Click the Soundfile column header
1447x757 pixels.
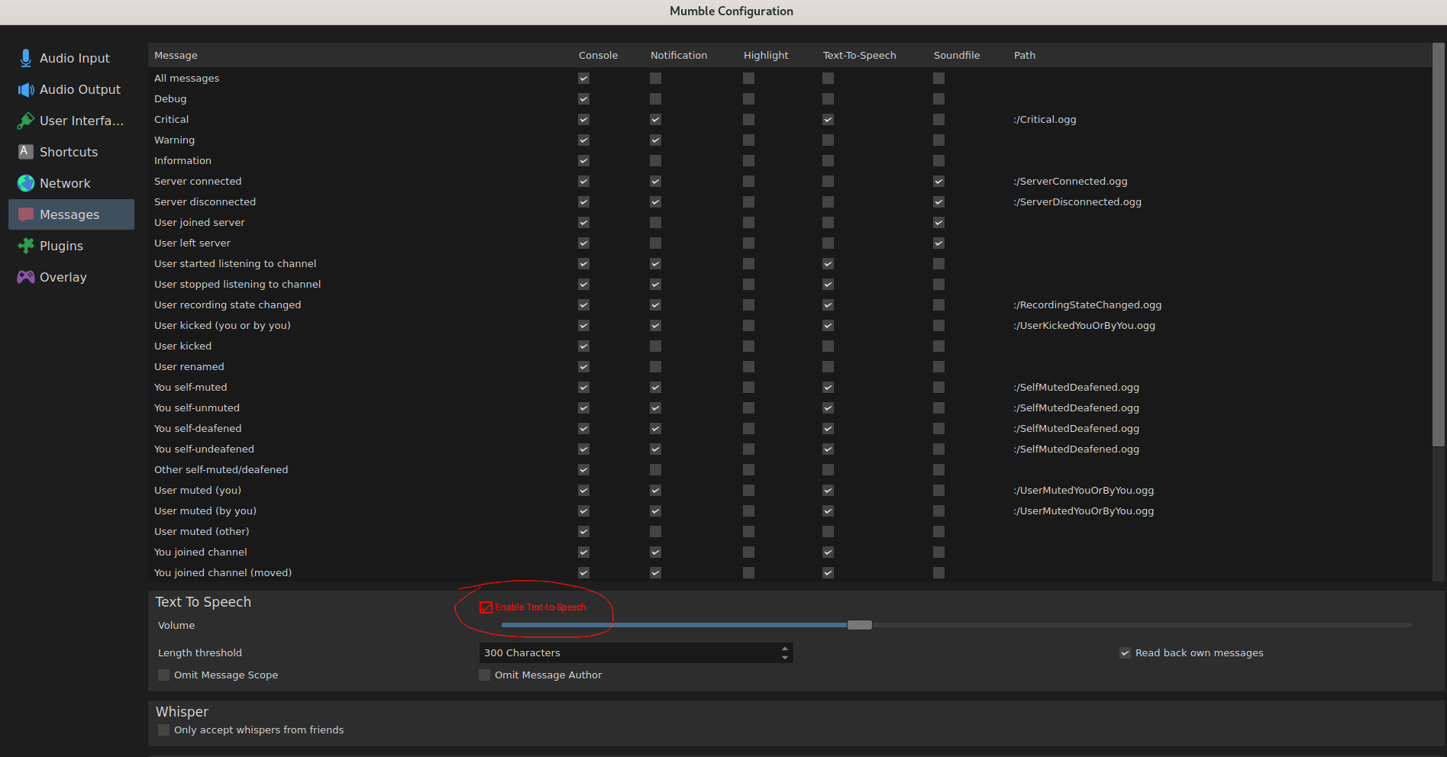point(956,55)
